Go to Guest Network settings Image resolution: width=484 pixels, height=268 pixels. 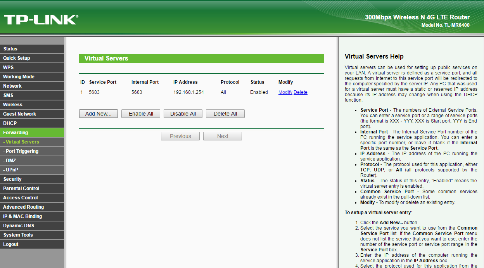(x=32, y=114)
